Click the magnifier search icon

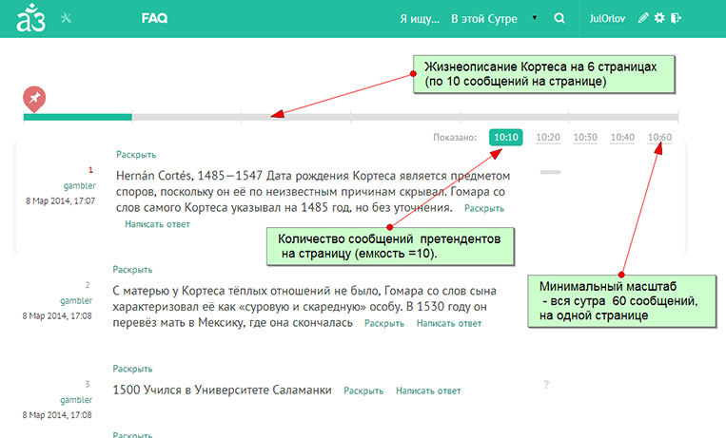pos(559,18)
